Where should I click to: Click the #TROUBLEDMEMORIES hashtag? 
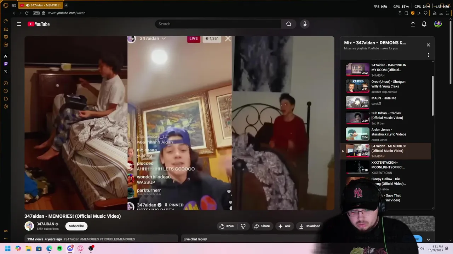[x=117, y=239]
